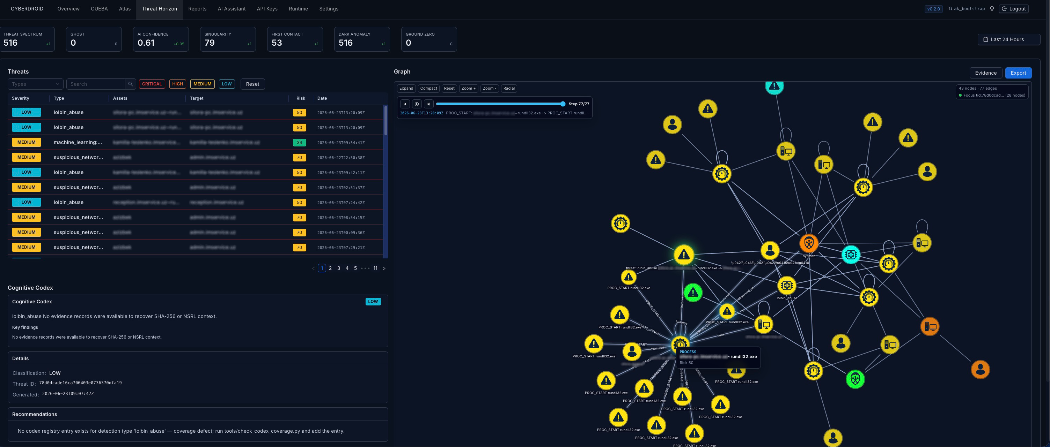Sort threats by the Risk column header
This screenshot has width=1050, height=447.
(x=300, y=98)
